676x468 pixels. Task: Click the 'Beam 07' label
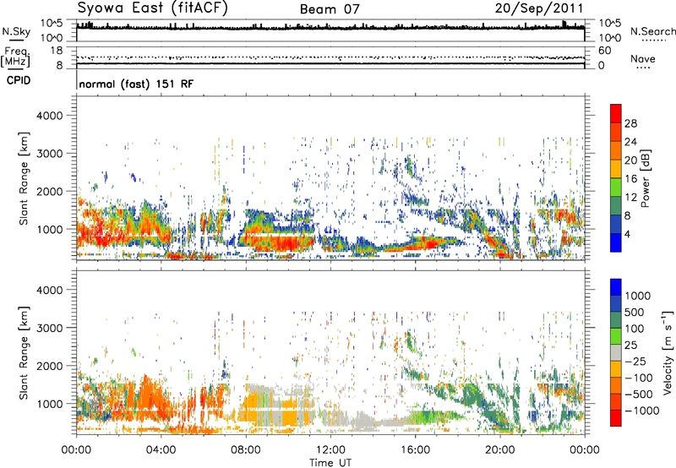[330, 9]
